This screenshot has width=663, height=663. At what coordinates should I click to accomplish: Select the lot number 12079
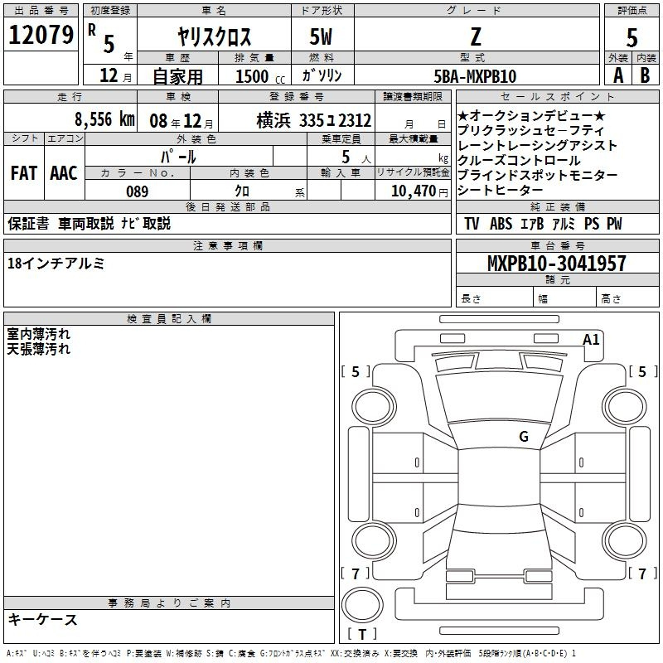[41, 35]
